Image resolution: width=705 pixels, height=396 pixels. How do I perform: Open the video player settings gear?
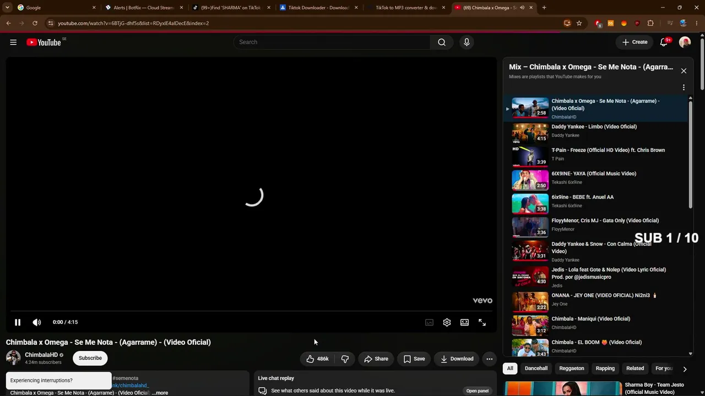point(447,322)
